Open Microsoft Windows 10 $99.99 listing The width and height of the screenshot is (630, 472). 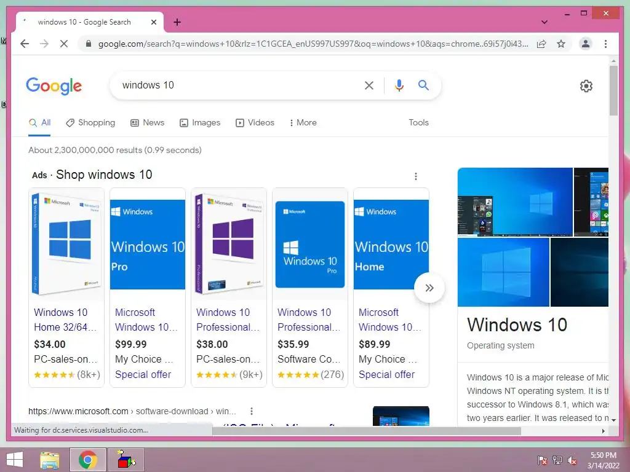pyautogui.click(x=146, y=320)
